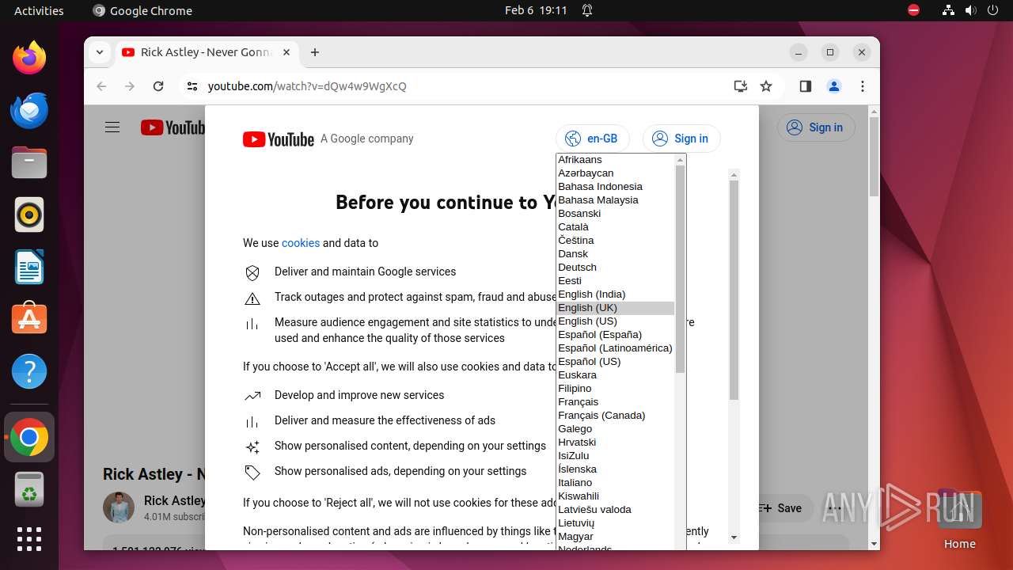Click Sign in within the consent dialog
Image resolution: width=1013 pixels, height=570 pixels.
pos(681,139)
